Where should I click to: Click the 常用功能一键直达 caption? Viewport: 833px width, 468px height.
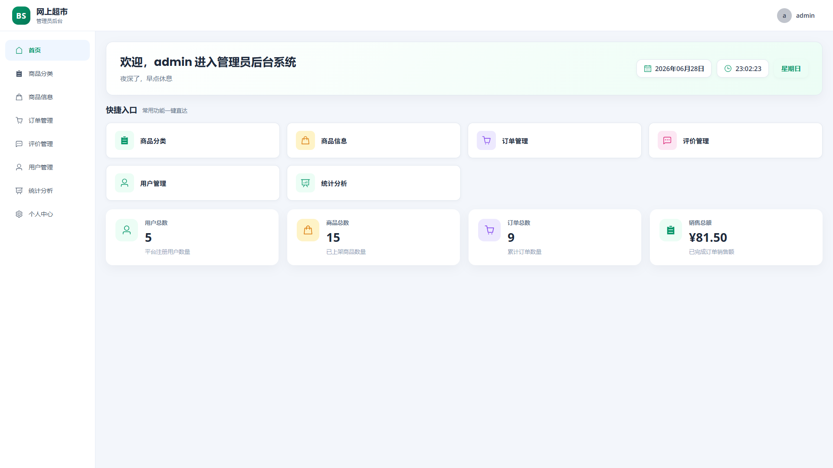[x=165, y=110]
